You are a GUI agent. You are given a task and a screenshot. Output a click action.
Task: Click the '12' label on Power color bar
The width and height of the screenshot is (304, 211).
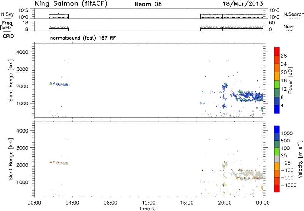coord(283,89)
